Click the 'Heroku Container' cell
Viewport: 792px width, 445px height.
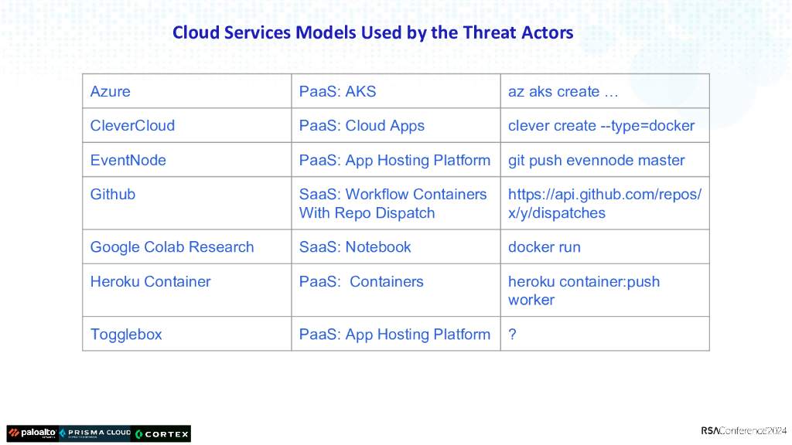pos(187,290)
